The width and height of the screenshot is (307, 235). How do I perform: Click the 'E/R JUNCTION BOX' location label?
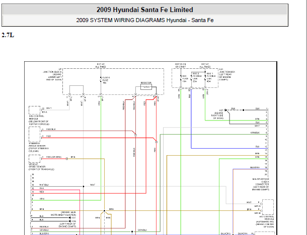pos(227,74)
